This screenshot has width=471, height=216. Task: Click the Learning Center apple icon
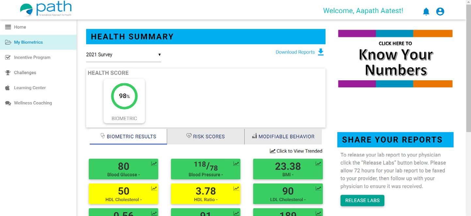coord(8,88)
